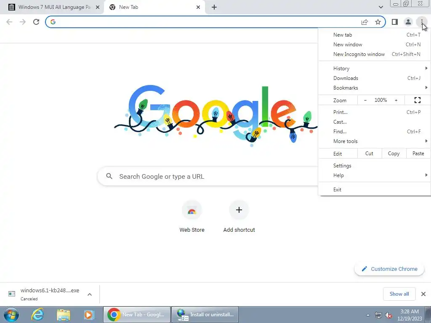Viewport: 431px width, 323px height.
Task: Open network tray icon
Action: 378,315
